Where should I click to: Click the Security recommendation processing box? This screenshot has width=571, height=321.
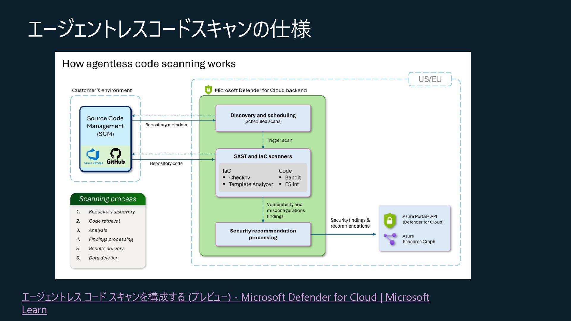pyautogui.click(x=263, y=234)
